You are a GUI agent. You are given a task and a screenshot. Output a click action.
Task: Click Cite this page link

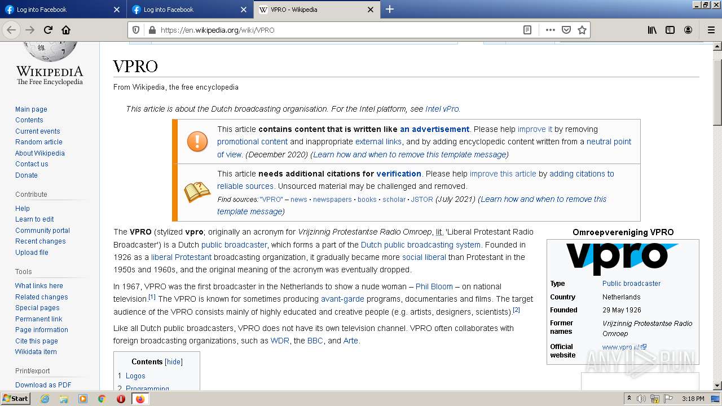[37, 341]
